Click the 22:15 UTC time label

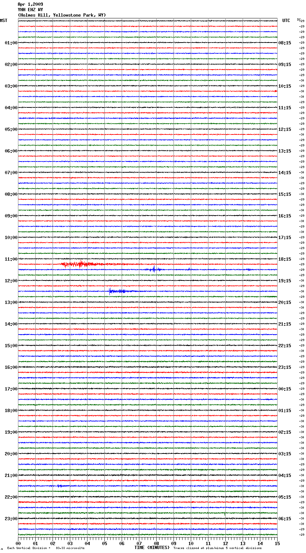pyautogui.click(x=285, y=346)
